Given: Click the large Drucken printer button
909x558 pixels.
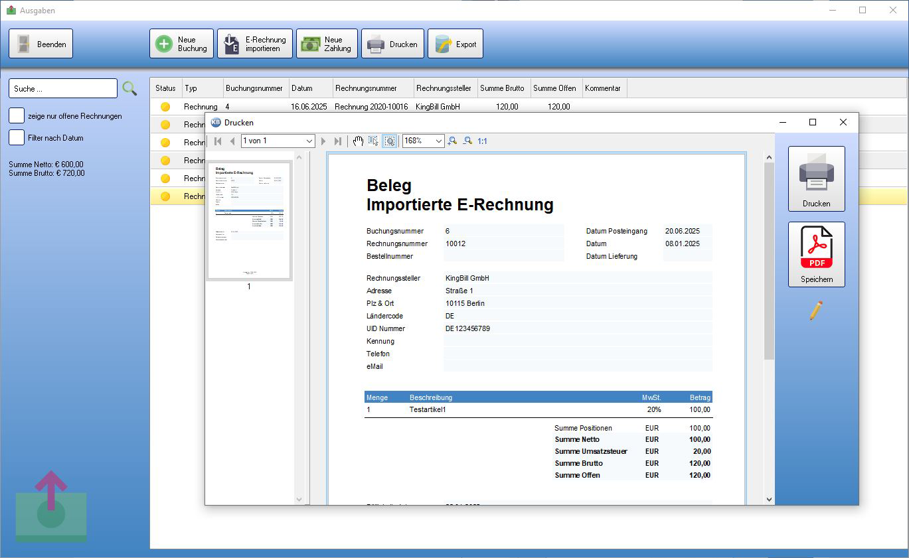Looking at the screenshot, I should pyautogui.click(x=816, y=178).
